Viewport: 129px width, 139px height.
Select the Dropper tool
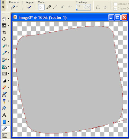click(4, 53)
